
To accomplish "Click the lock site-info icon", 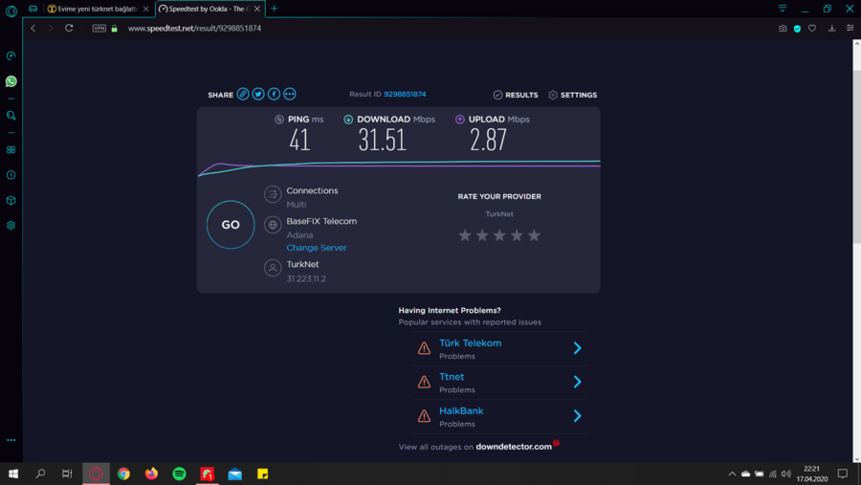I will (114, 28).
